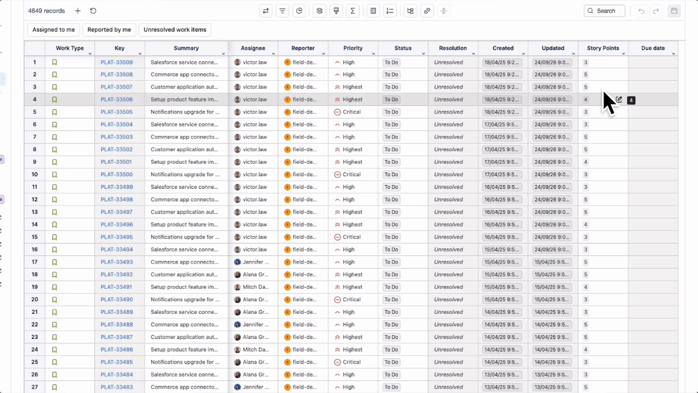Click the Story Points value in row 2

click(x=585, y=75)
